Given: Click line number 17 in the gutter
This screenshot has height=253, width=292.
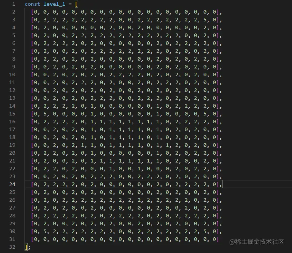Looking at the screenshot, I should (x=12, y=129).
